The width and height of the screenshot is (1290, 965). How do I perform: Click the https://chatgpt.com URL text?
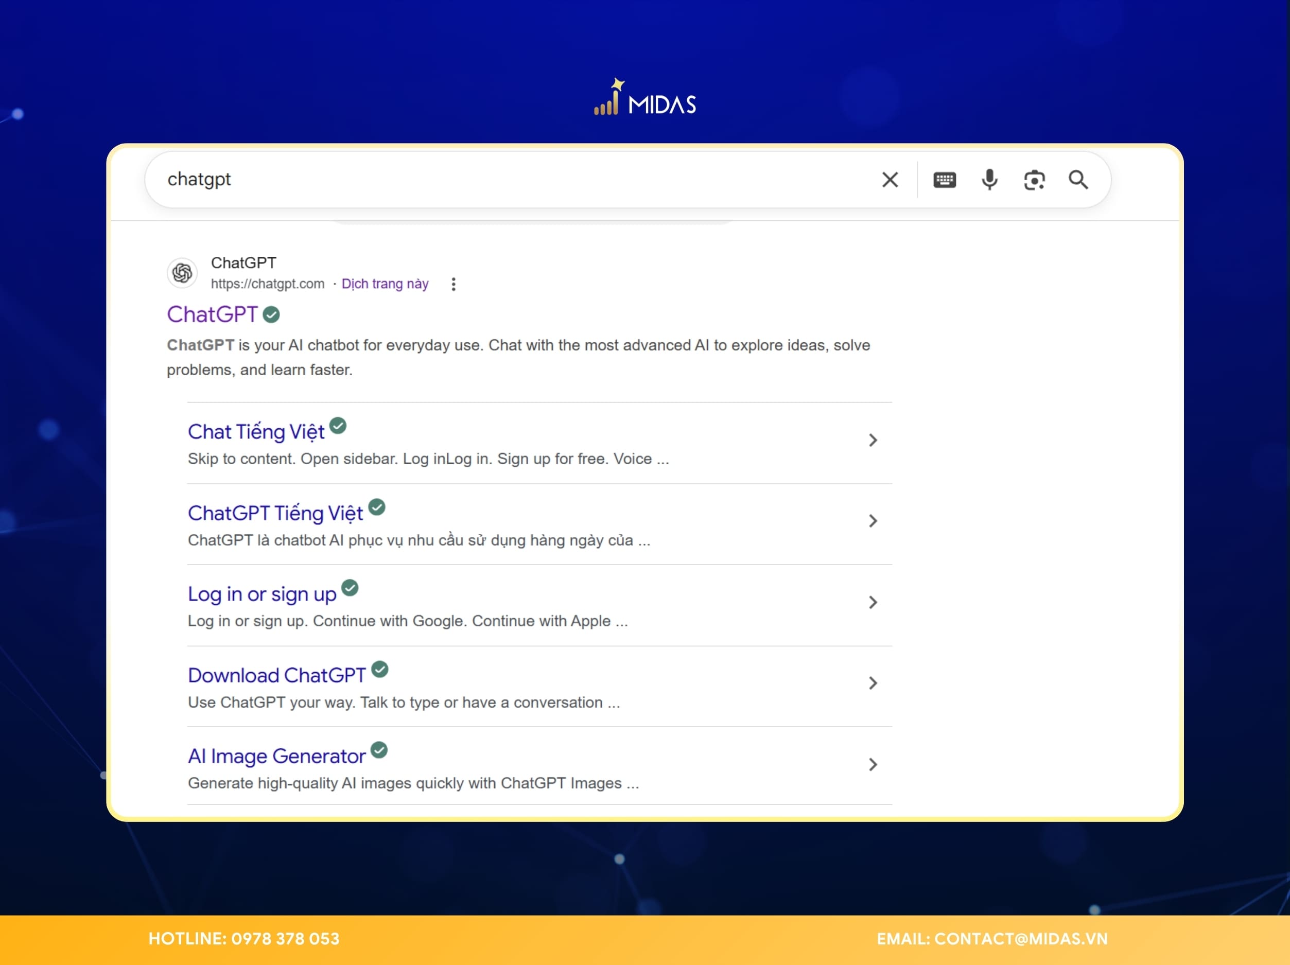268,284
